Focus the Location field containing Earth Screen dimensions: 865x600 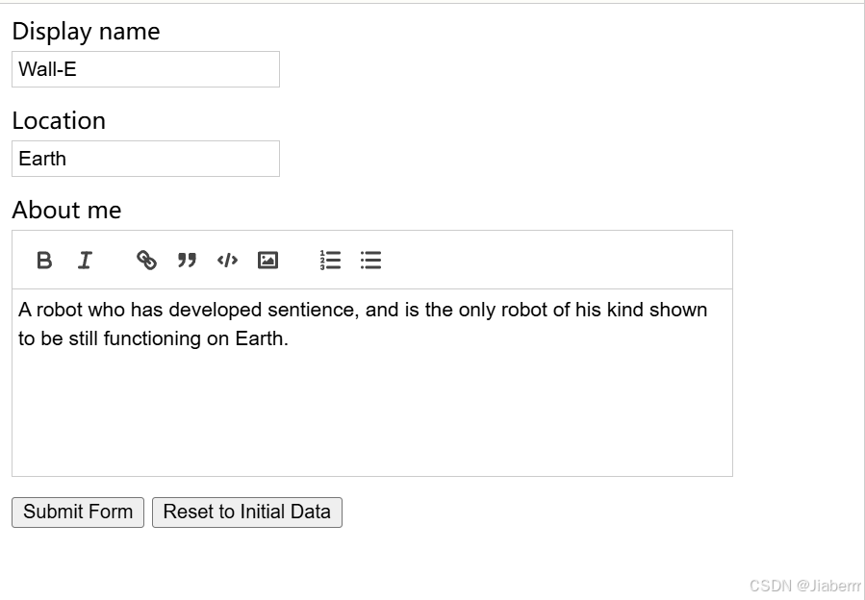(145, 159)
